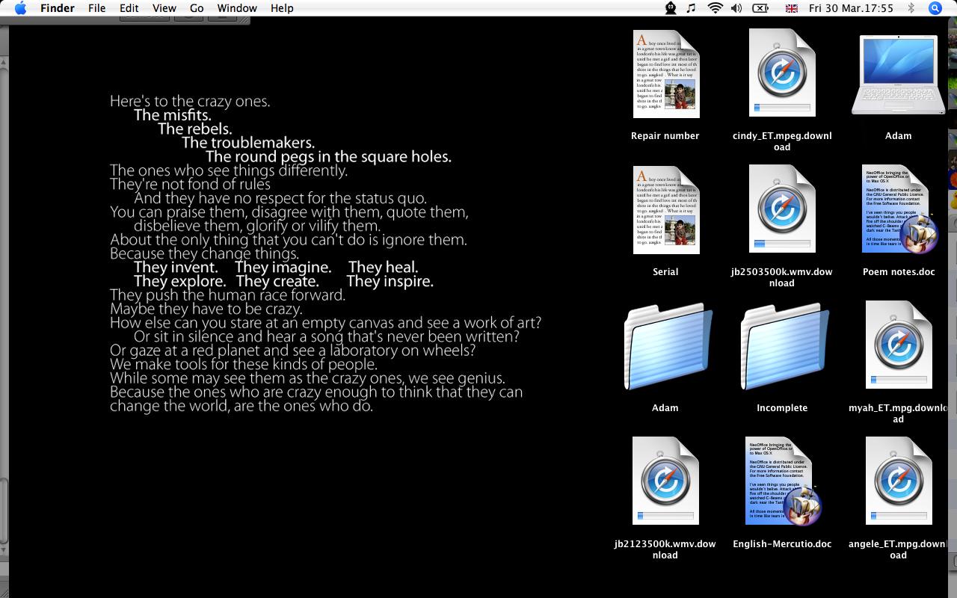Image resolution: width=957 pixels, height=598 pixels.
Task: Open the Go menu
Action: [x=197, y=8]
